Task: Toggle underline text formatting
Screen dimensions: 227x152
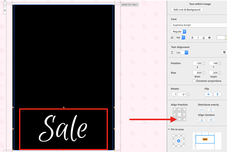Action: (x=204, y=38)
